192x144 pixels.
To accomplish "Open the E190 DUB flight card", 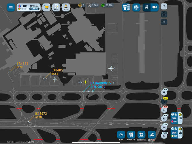I will click(176, 132).
